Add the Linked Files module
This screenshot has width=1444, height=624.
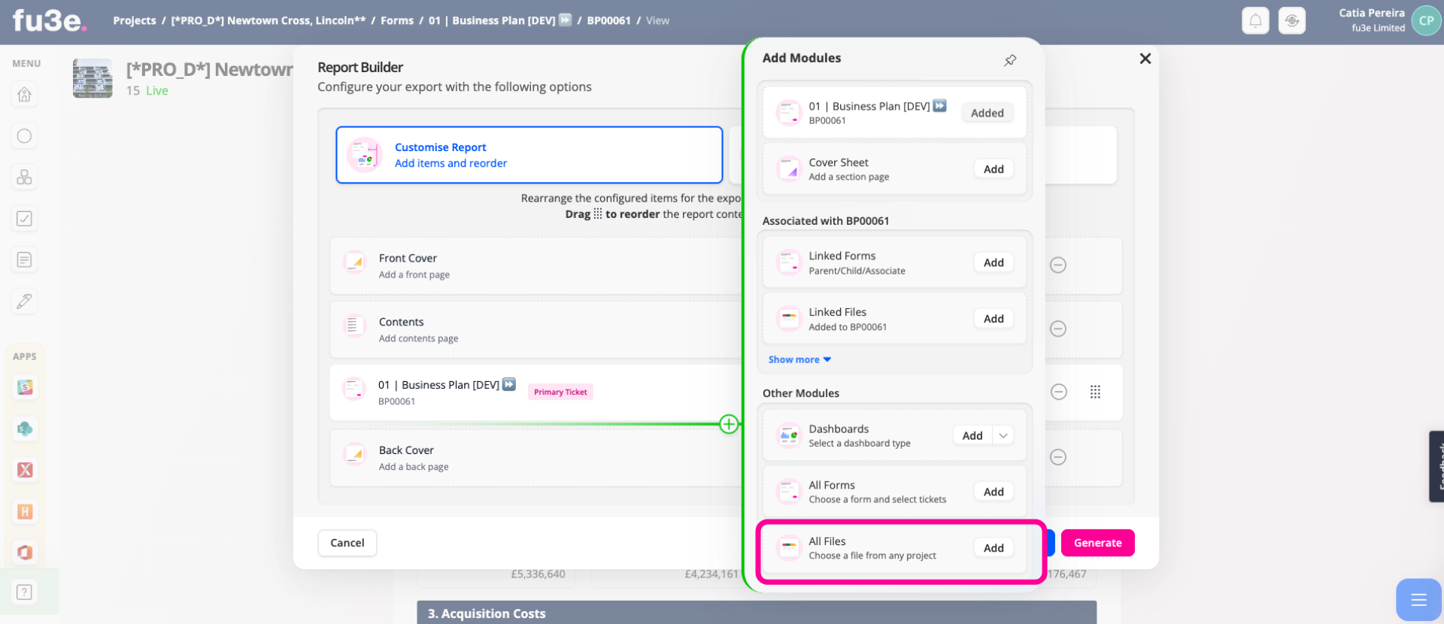tap(994, 319)
